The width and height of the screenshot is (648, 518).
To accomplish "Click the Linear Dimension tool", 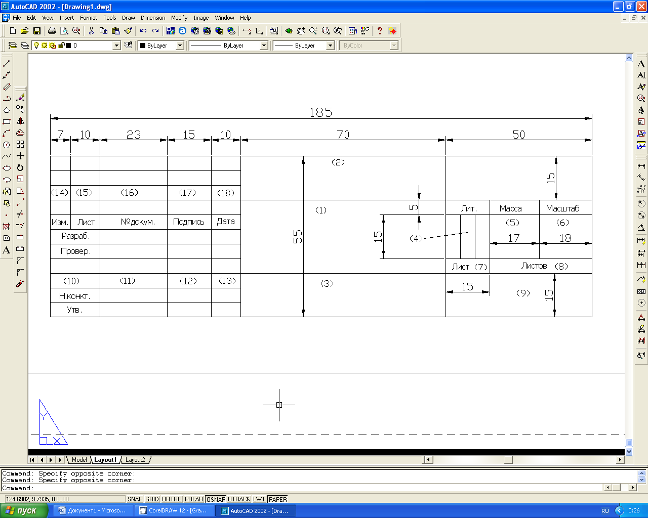I will pyautogui.click(x=641, y=166).
